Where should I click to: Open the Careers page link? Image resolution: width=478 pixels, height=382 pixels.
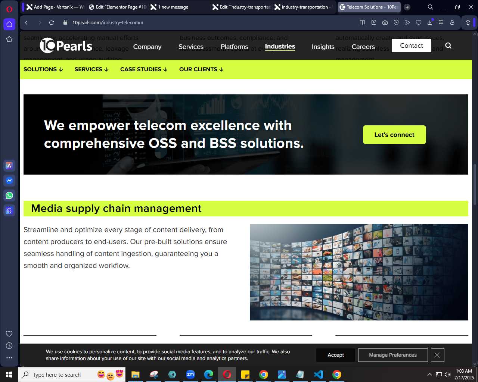tap(363, 47)
